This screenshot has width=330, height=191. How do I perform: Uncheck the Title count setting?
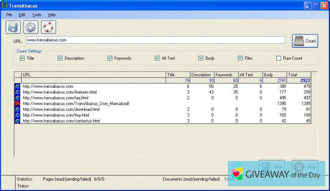pos(22,58)
